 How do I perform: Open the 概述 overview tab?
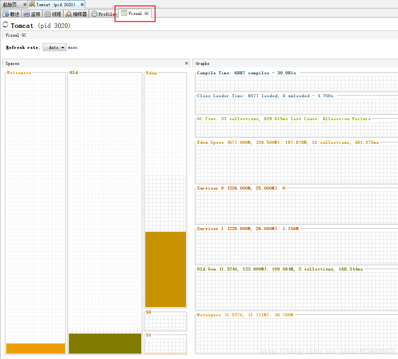click(11, 14)
